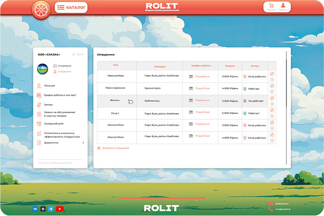Open the YouTube link in footer

pyautogui.click(x=59, y=208)
